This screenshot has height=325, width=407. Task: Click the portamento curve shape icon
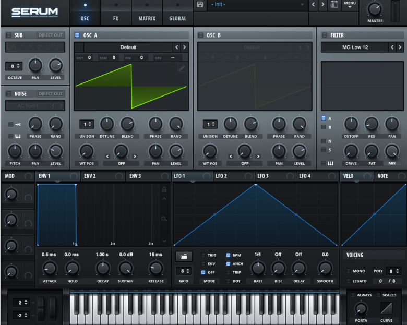[386, 308]
